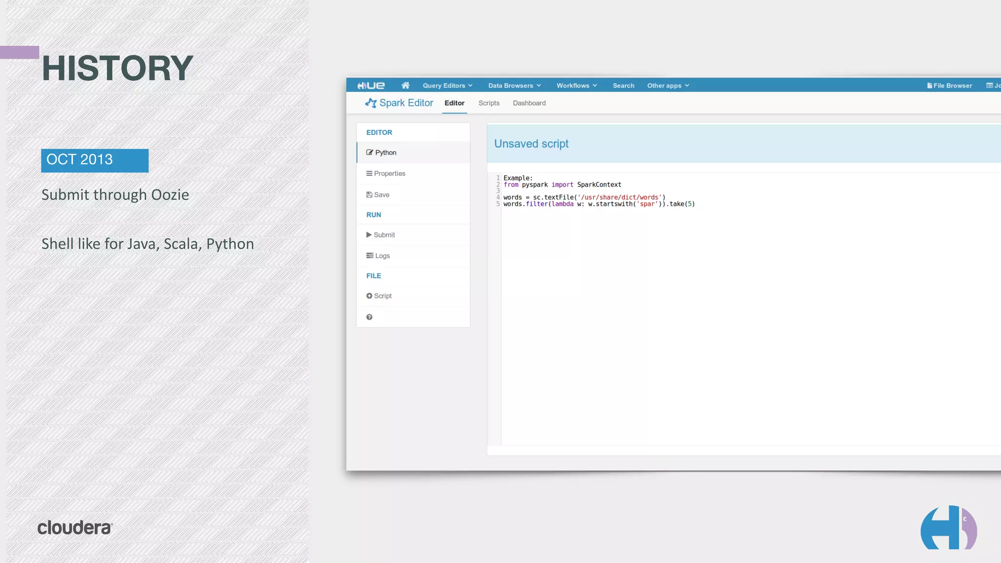This screenshot has height=563, width=1001.
Task: Click the Properties list icon
Action: (369, 173)
